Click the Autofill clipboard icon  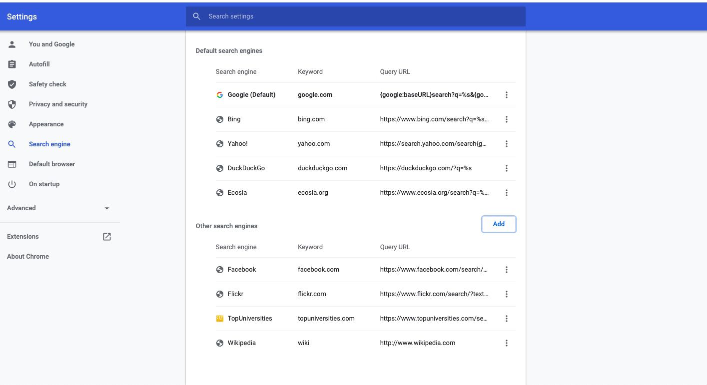(12, 64)
